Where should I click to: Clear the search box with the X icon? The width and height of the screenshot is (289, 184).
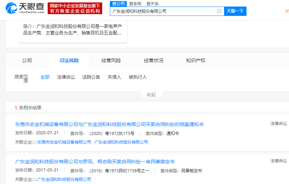pyautogui.click(x=219, y=11)
